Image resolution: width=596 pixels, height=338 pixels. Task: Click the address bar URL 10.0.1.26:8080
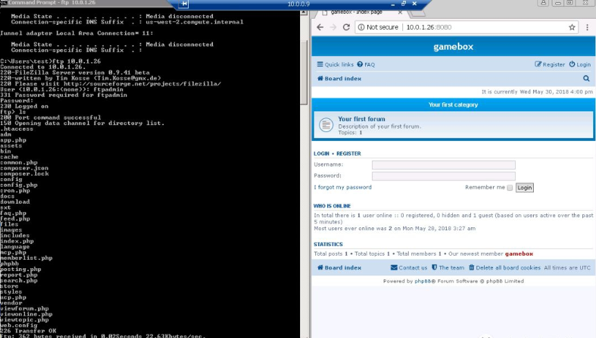pyautogui.click(x=429, y=28)
